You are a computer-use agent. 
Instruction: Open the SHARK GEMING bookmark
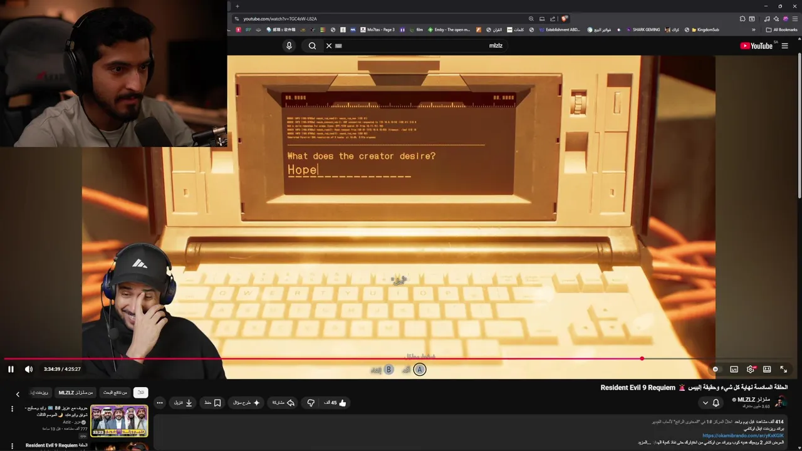[642, 29]
